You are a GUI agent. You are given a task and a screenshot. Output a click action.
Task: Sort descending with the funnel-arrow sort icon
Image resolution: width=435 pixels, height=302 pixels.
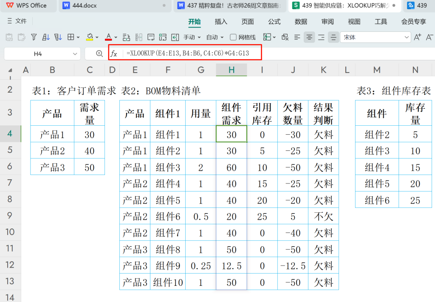click(x=58, y=37)
